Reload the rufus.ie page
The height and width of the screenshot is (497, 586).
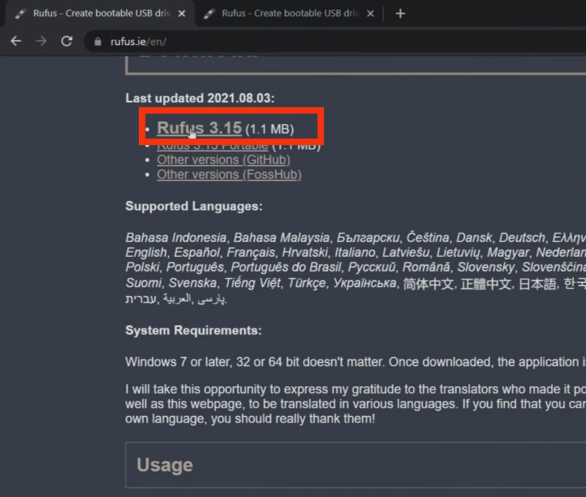(x=66, y=41)
